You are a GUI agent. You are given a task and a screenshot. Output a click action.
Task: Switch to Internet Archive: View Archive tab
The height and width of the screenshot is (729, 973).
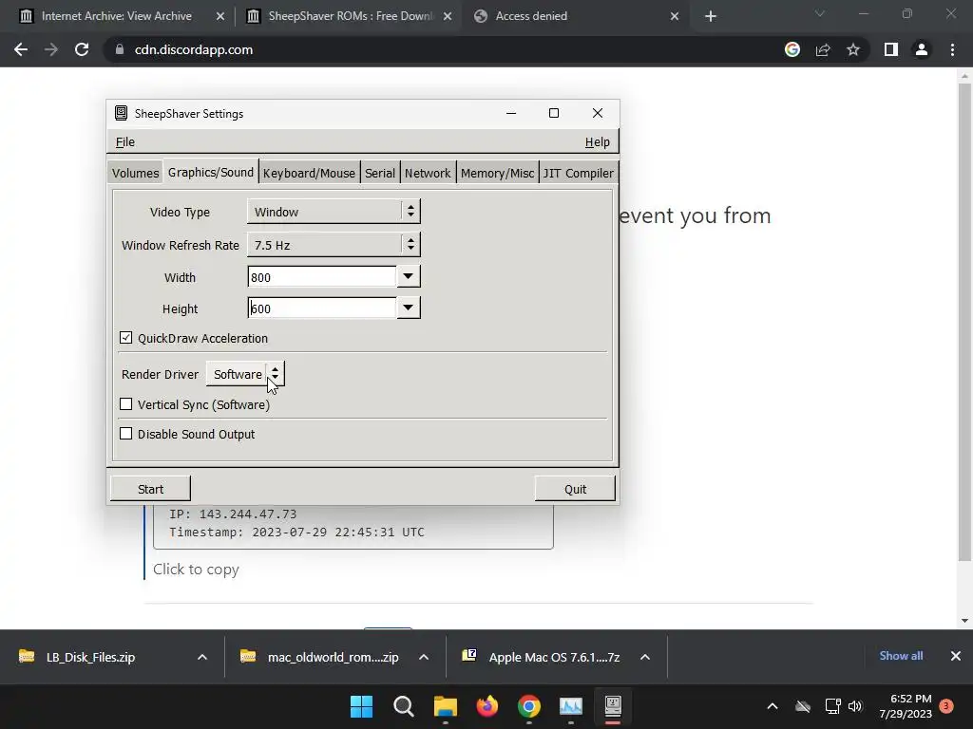[x=117, y=16]
